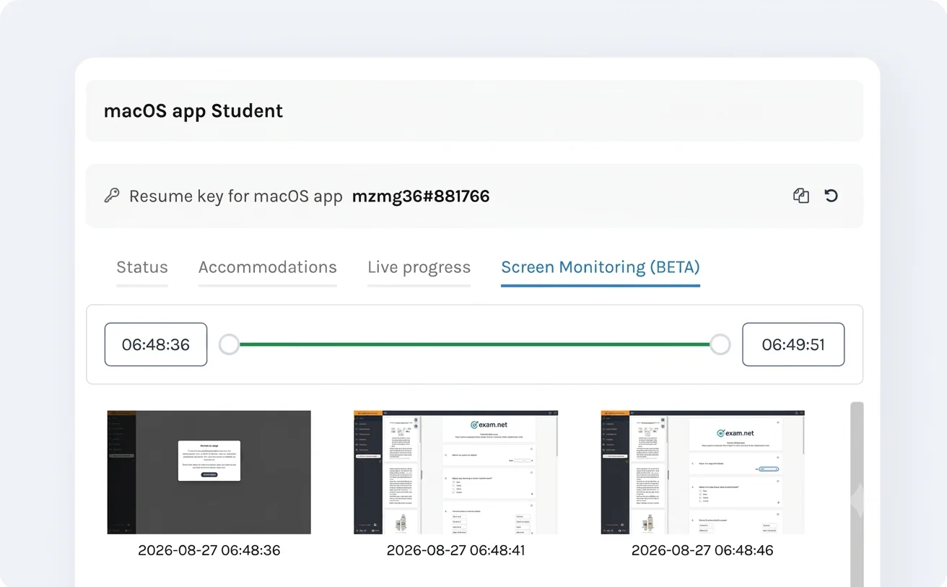
Task: Open the Status tab
Action: [142, 267]
